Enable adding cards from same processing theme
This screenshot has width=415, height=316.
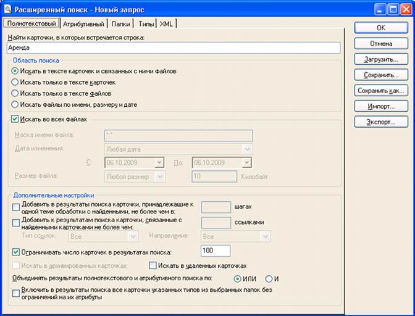coord(16,207)
